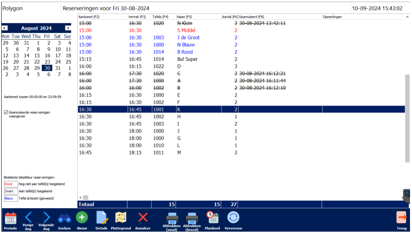Select reservation row Bul Super
Image resolution: width=412 pixels, height=235 pixels.
click(241, 59)
